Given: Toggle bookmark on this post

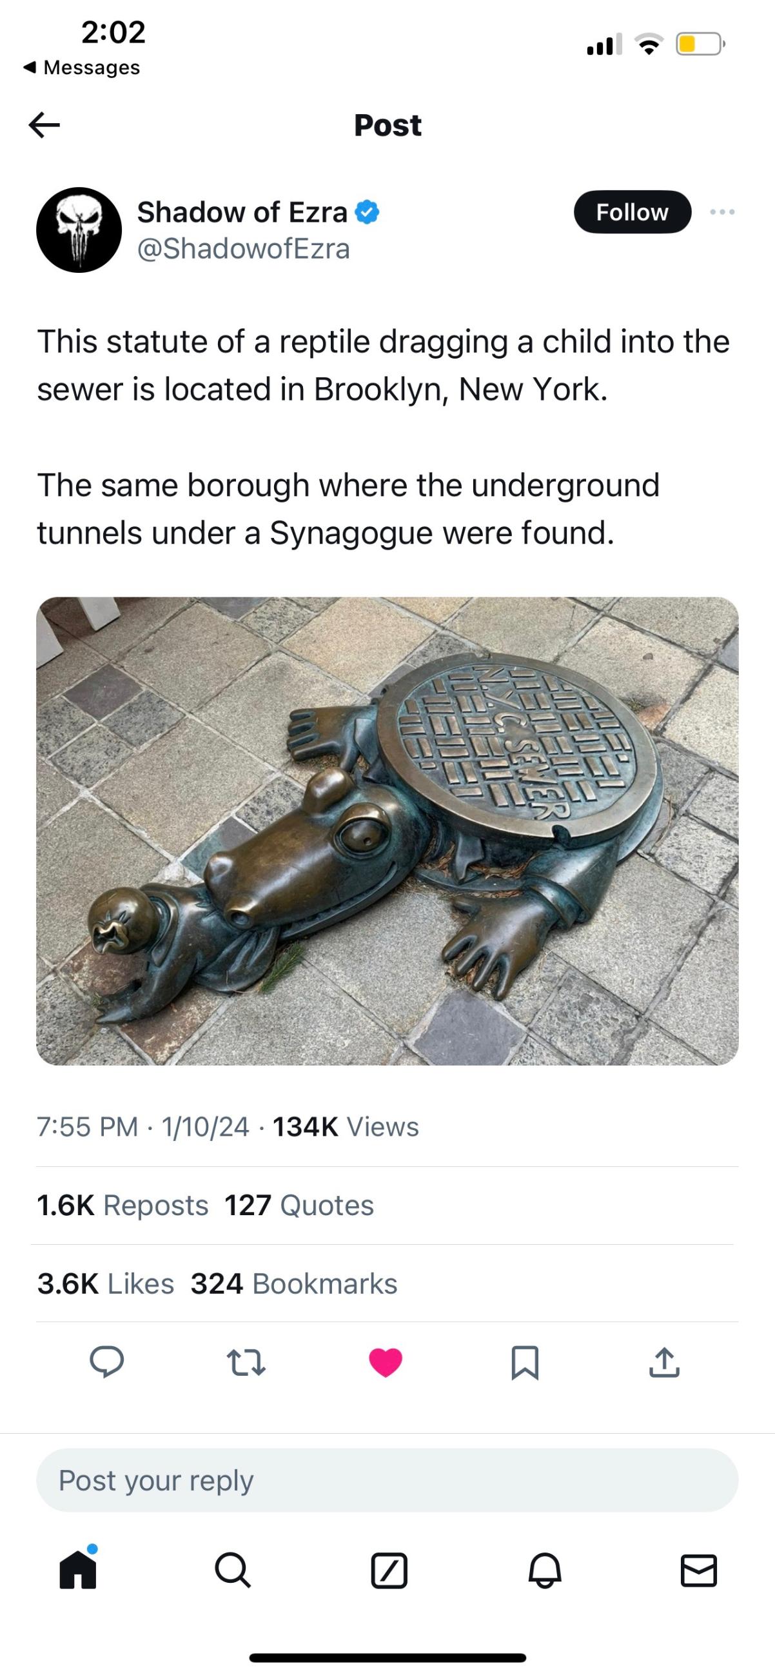Looking at the screenshot, I should 524,1362.
